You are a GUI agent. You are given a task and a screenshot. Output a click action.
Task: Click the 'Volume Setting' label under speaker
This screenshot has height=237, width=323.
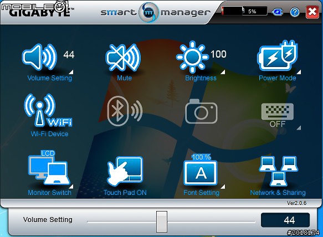(50, 78)
